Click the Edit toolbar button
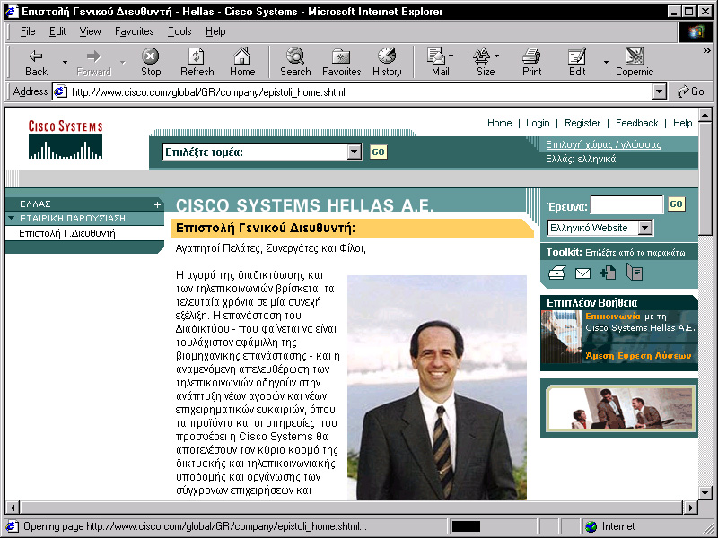 tap(577, 62)
